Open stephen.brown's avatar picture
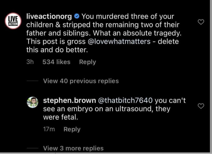 [x=33, y=102]
